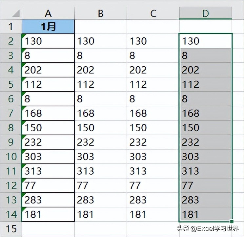Click cell D3 containing 8
Screen dimensions: 244x237
click(206, 55)
